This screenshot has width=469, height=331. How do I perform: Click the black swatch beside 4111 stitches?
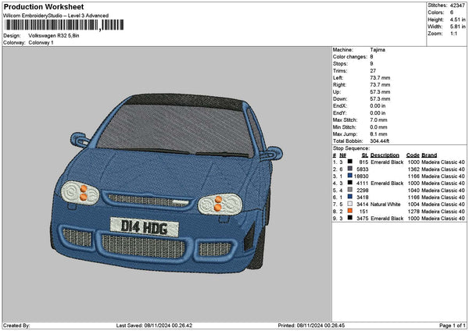point(349,183)
